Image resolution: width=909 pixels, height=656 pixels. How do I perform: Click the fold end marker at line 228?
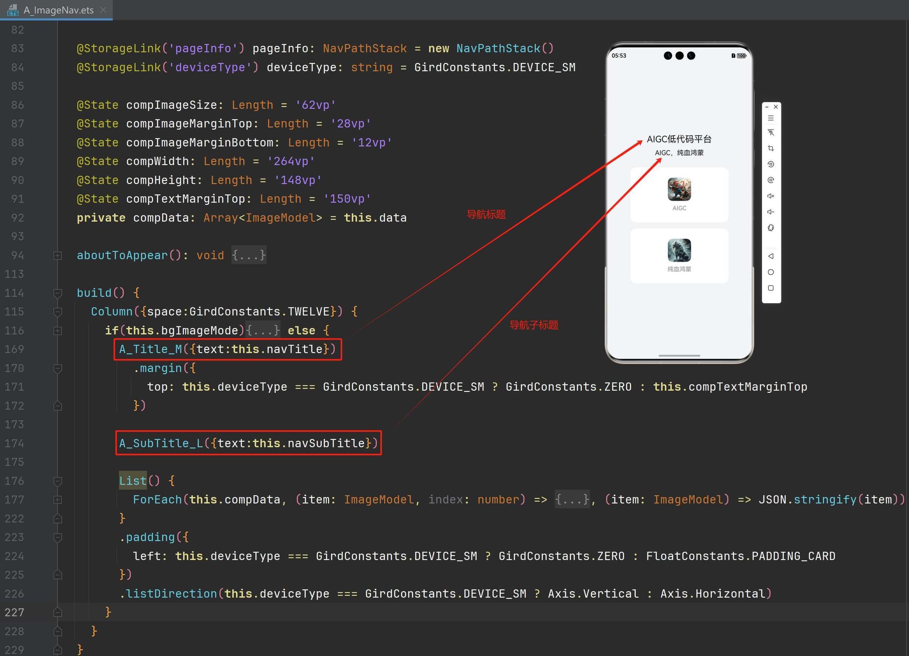click(x=57, y=631)
